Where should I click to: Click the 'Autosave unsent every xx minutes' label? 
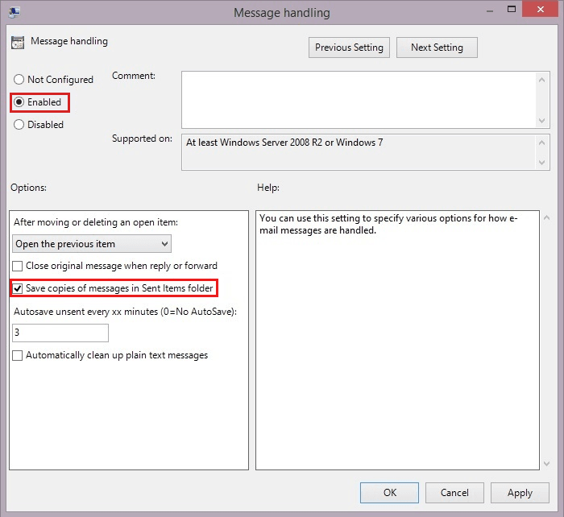(125, 312)
